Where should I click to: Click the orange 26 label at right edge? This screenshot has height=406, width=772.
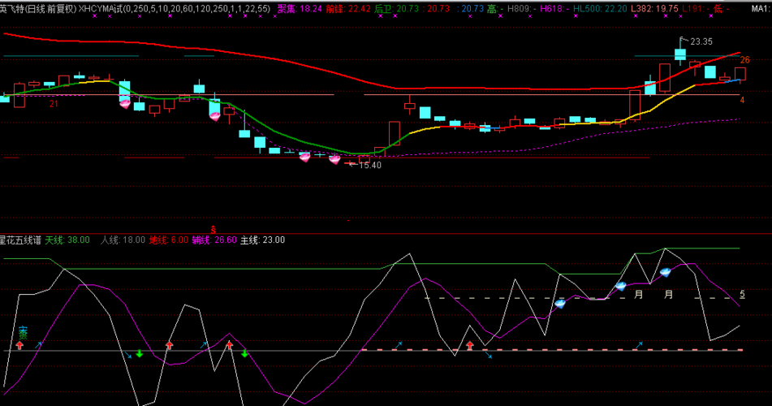click(x=744, y=60)
